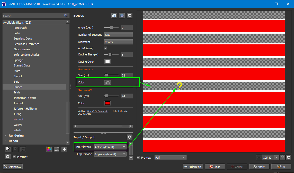Click the remove fave bookmark icon

15,149
